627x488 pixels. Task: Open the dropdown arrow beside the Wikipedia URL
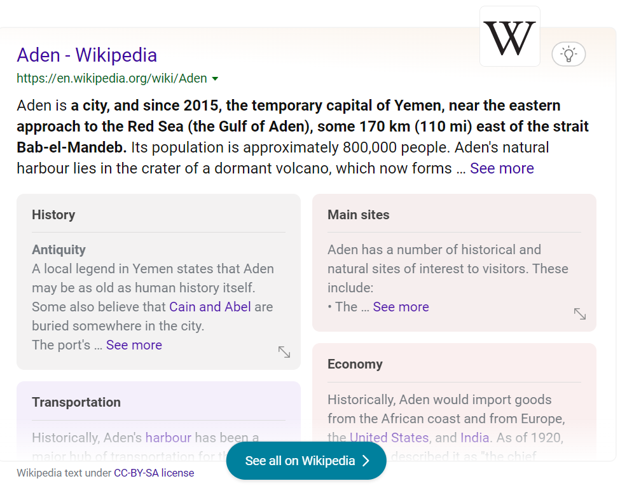tap(215, 79)
